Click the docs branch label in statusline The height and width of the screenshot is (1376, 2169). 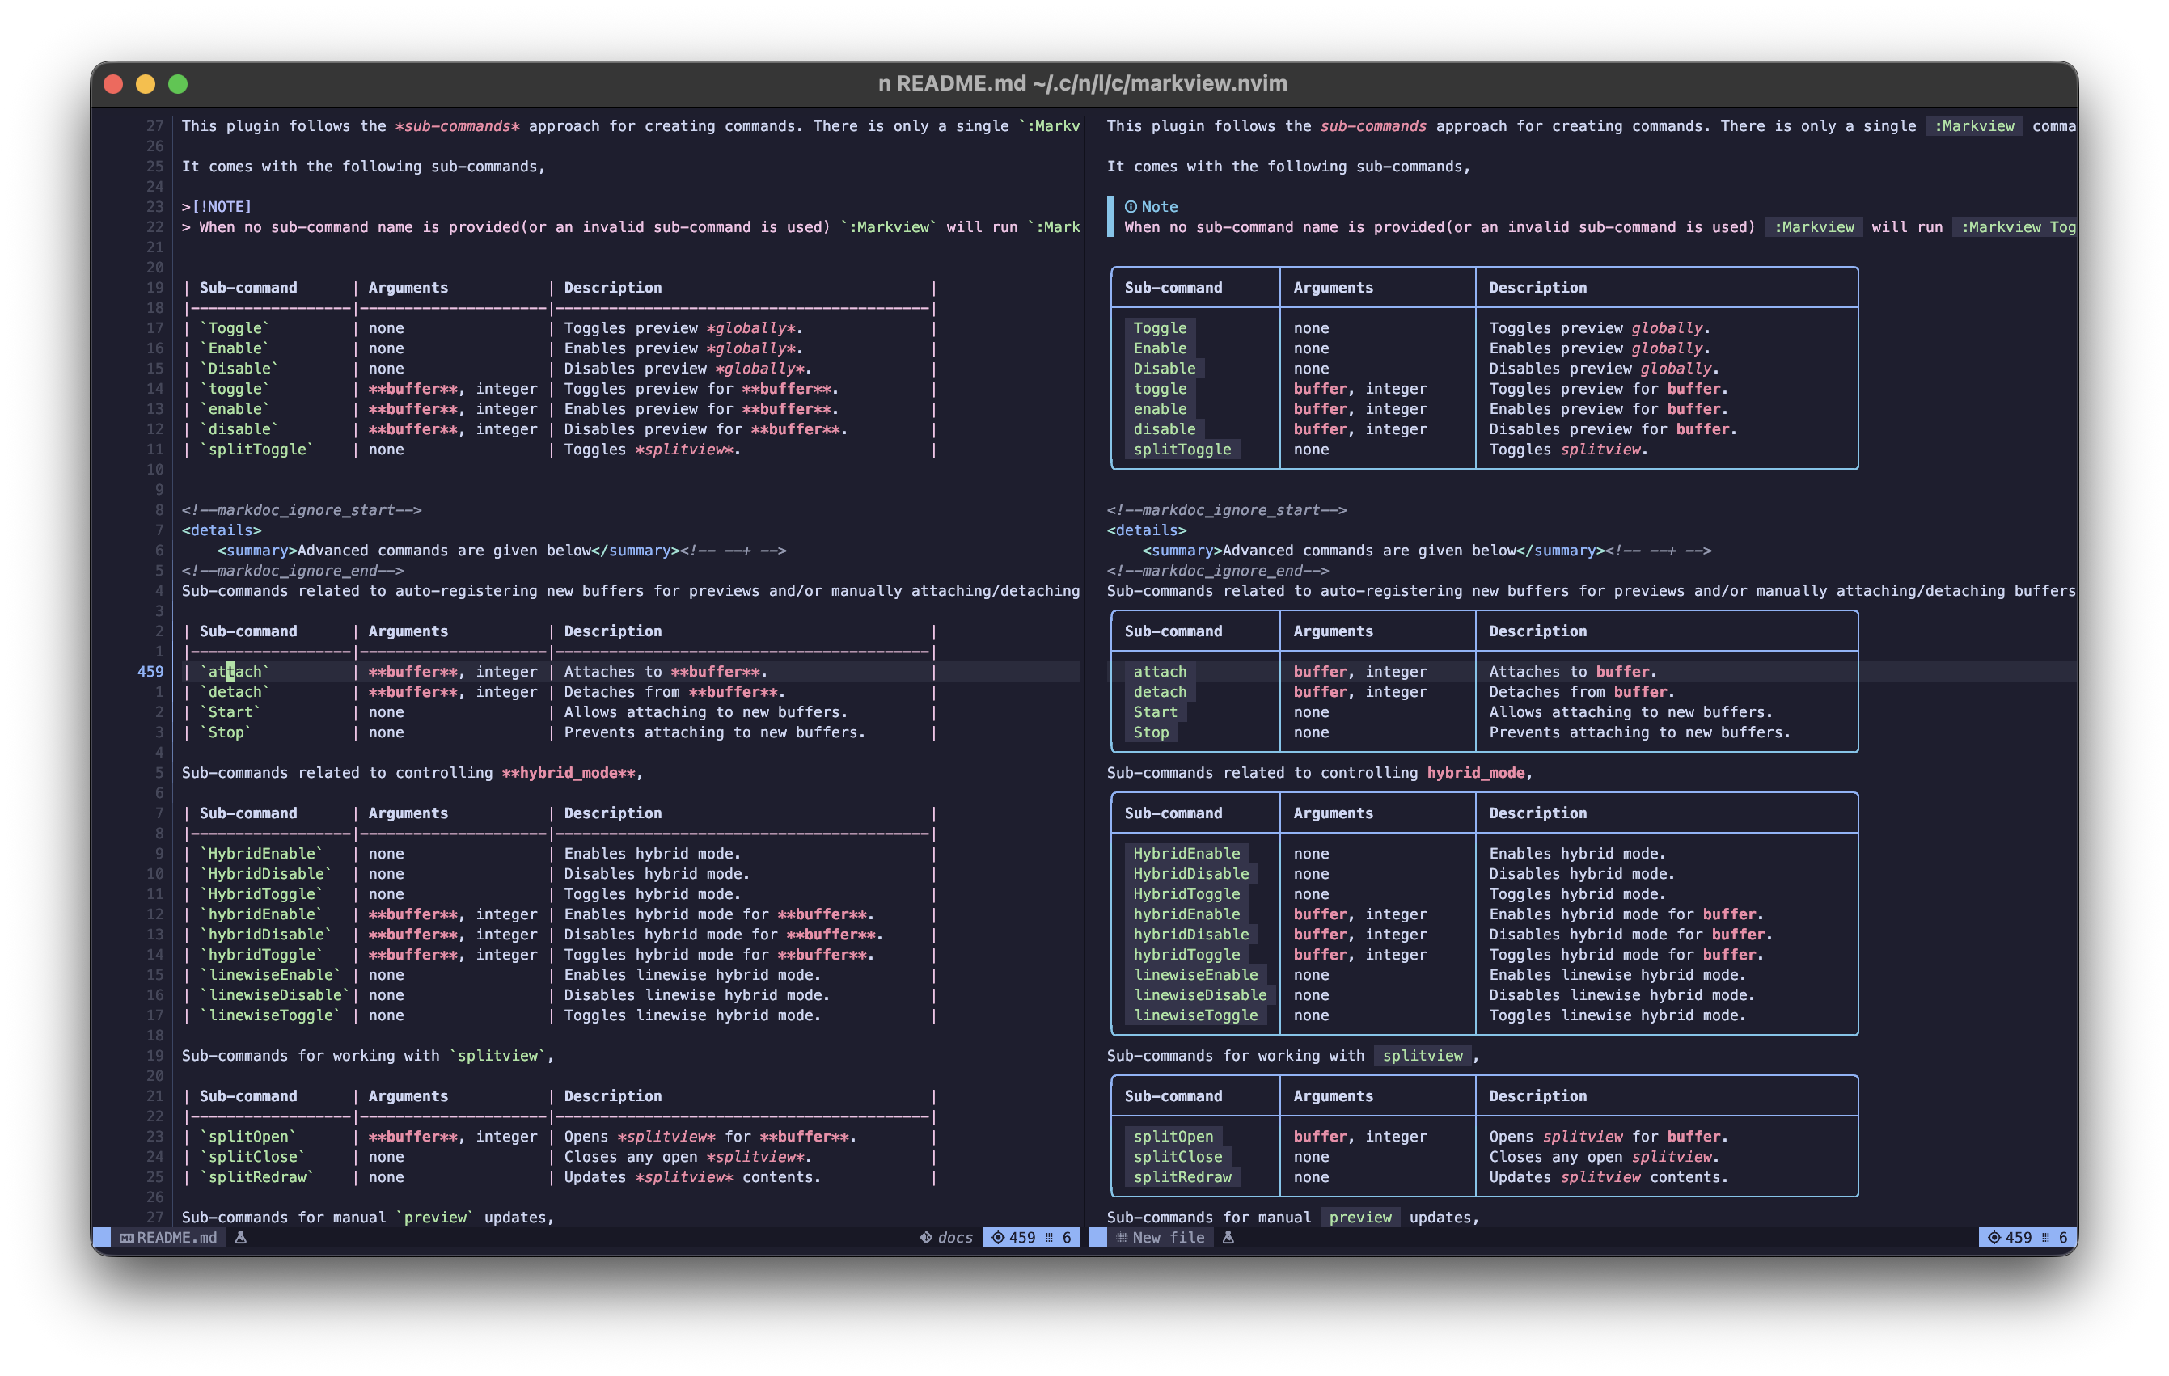[x=955, y=1237]
